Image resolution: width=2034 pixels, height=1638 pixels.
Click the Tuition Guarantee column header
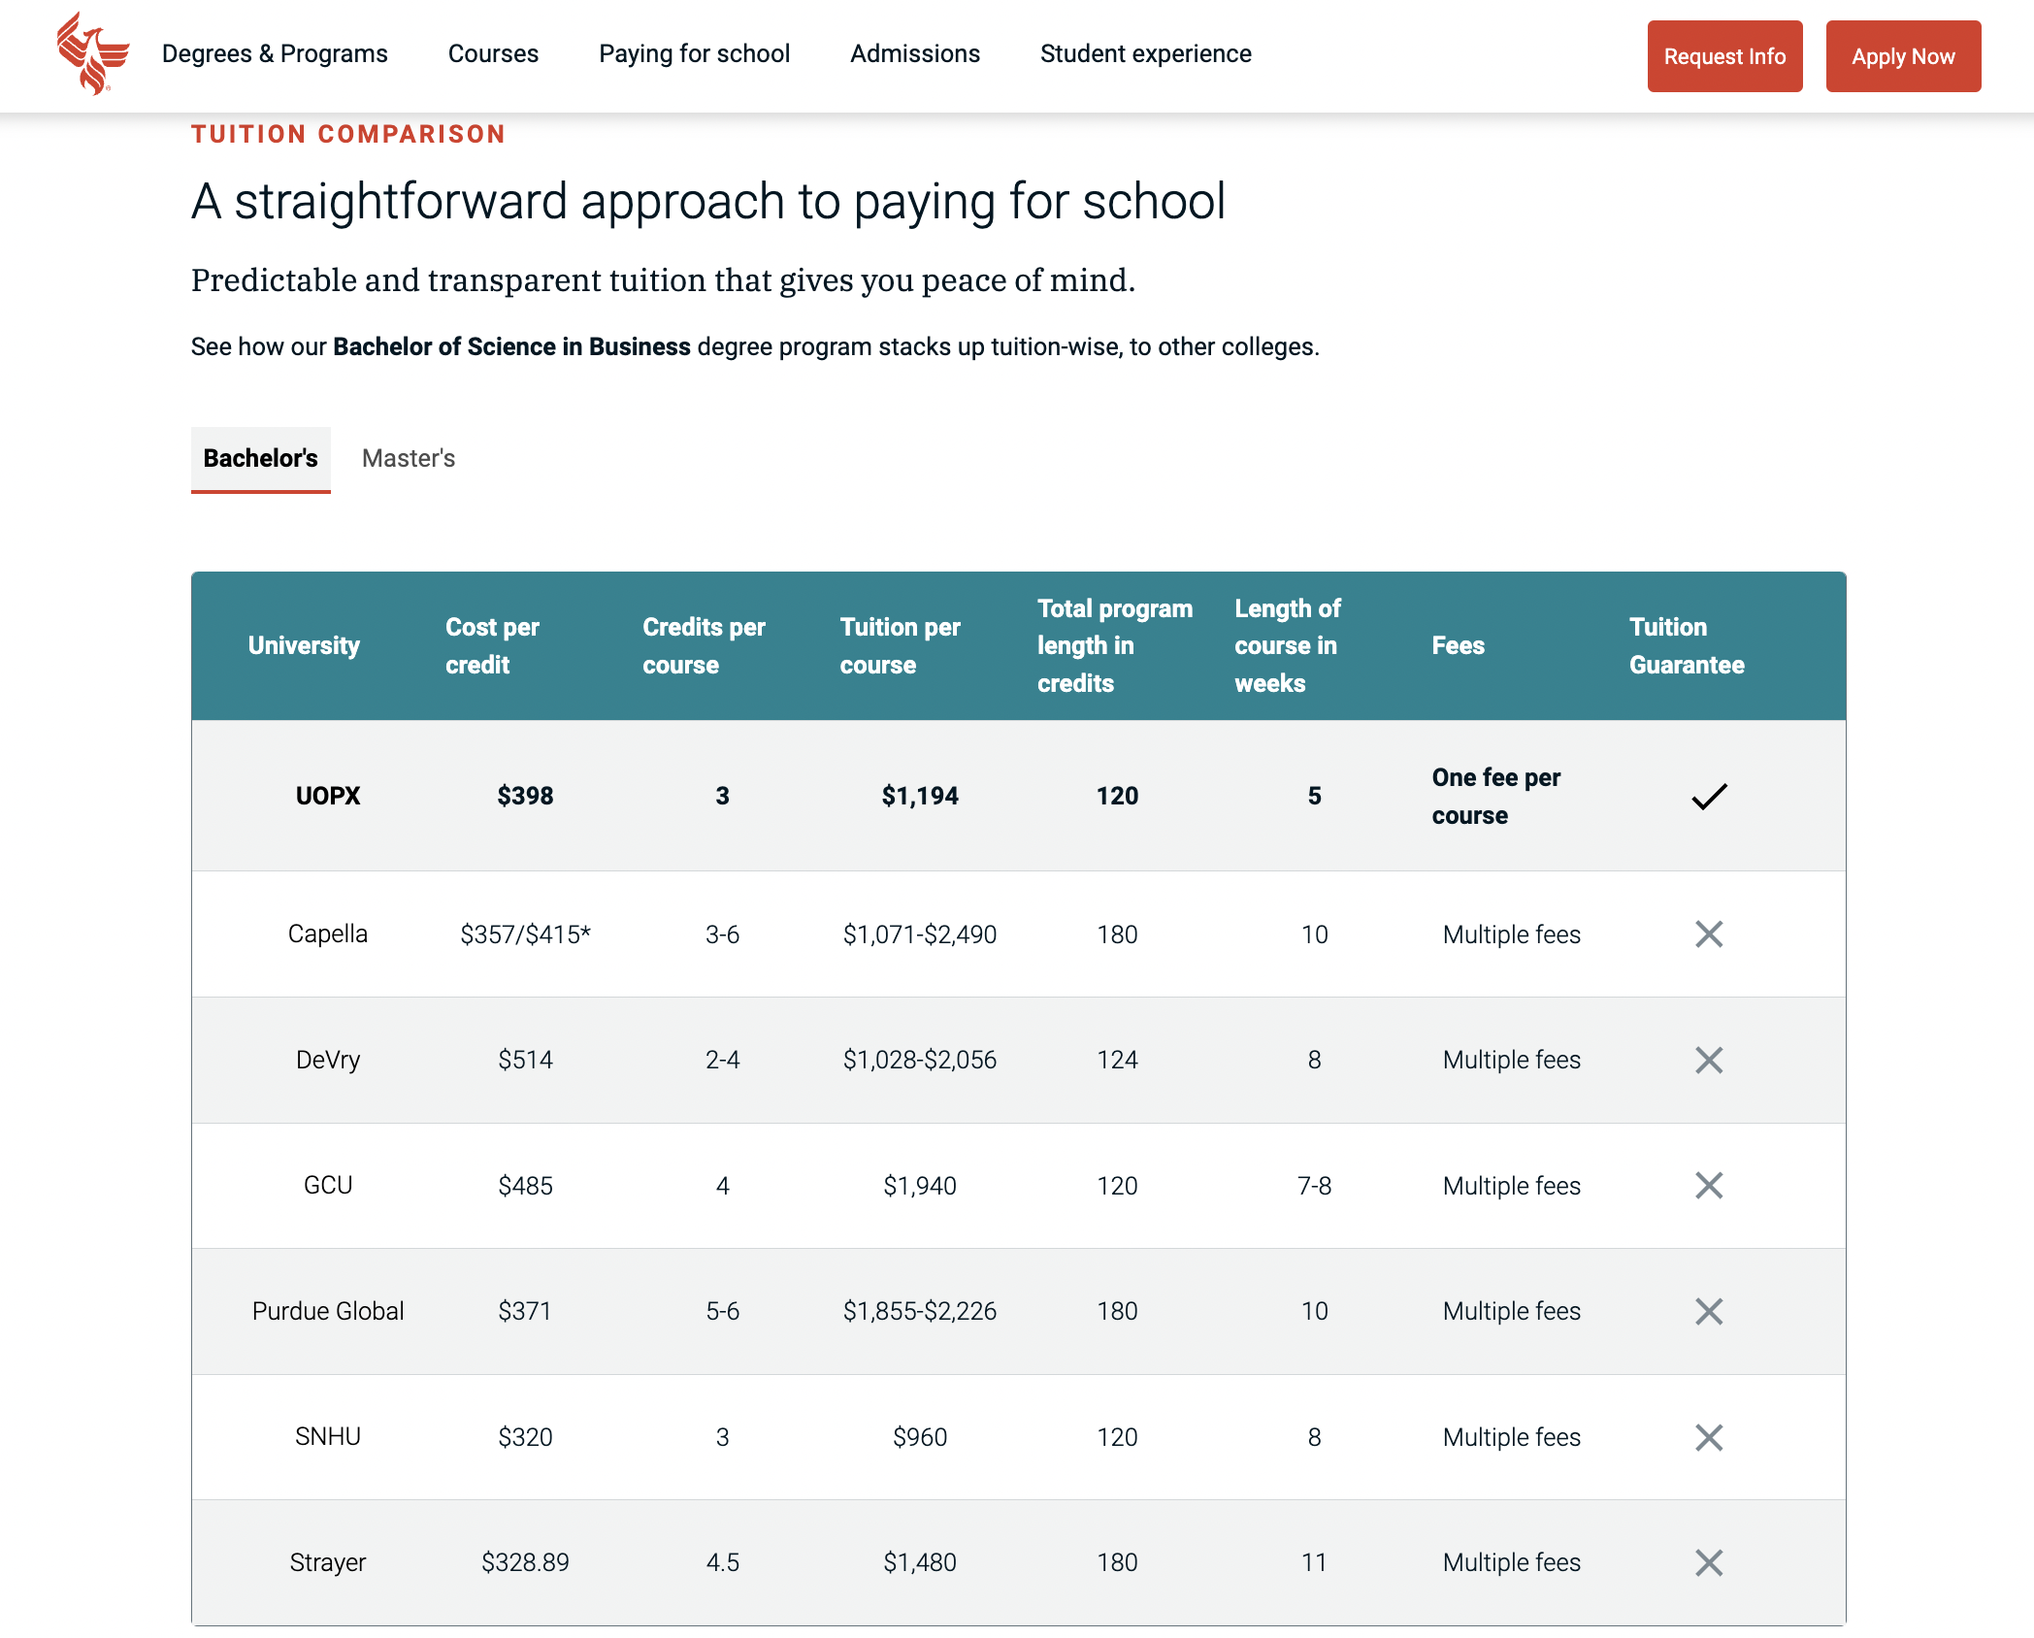tap(1687, 645)
